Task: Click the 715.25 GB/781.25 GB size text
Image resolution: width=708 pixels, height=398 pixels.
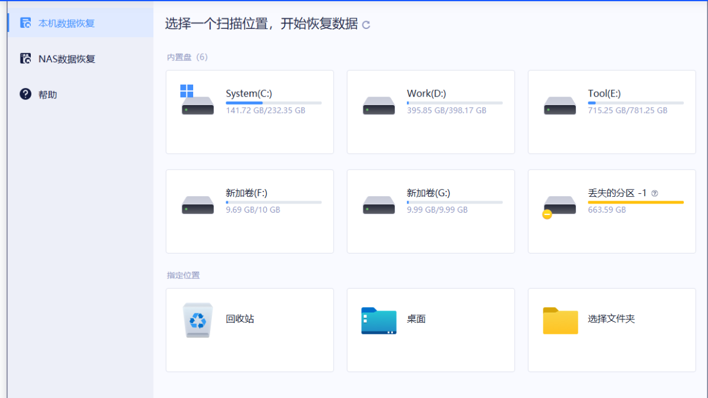Action: pyautogui.click(x=628, y=111)
